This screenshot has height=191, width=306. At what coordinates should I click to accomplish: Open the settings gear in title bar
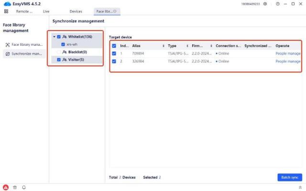coord(265,4)
